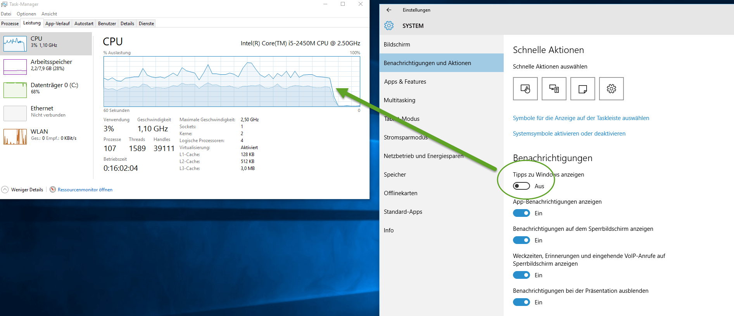Screen dimensions: 734x316
Task: Switch to the Prozesse tab
Action: 10,24
